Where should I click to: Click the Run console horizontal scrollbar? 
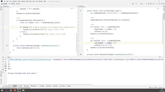click(50, 85)
